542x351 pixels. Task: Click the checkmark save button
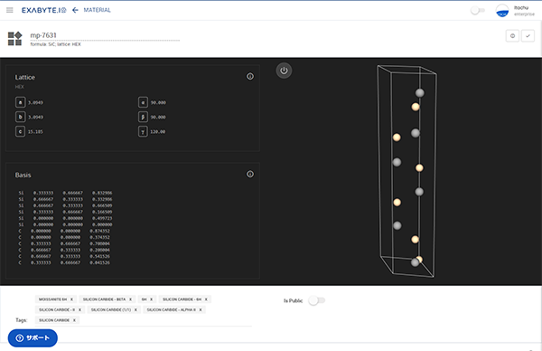[528, 36]
